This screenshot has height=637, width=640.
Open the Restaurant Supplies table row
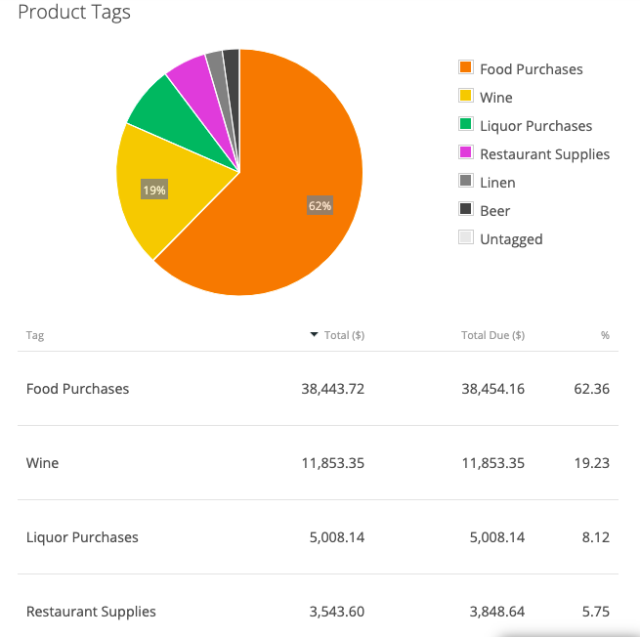click(318, 606)
